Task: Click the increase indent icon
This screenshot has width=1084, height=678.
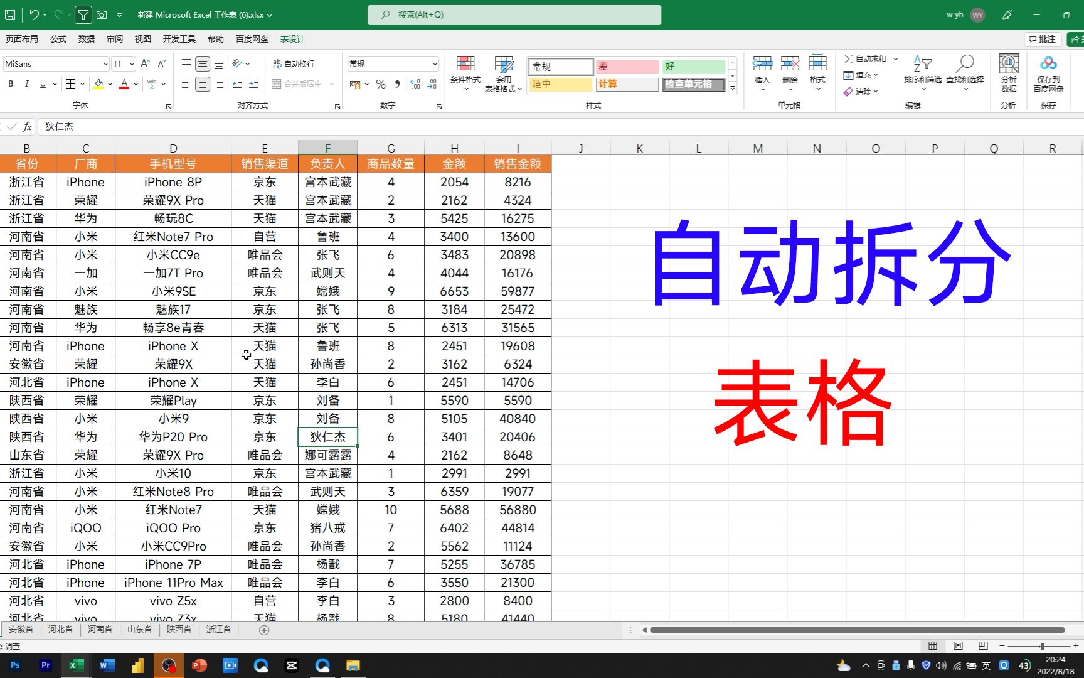Action: [253, 83]
